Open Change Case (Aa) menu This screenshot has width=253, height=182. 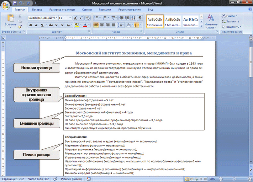pos(69,25)
